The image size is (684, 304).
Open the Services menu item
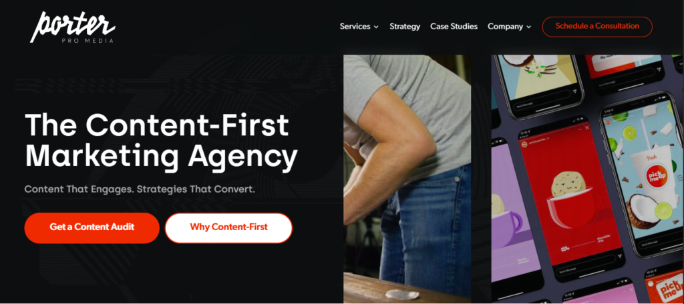355,27
